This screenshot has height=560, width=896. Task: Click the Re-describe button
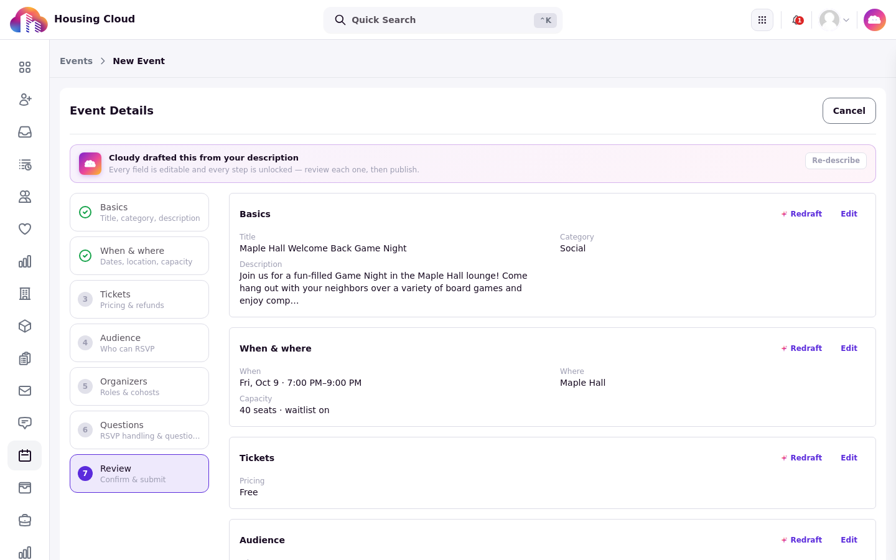point(836,161)
